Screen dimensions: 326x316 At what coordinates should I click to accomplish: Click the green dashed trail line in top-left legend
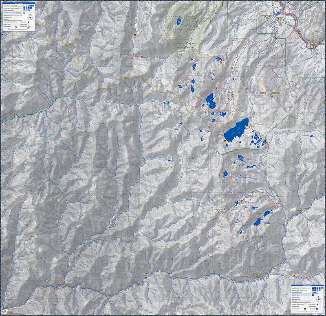[x=19, y=7]
